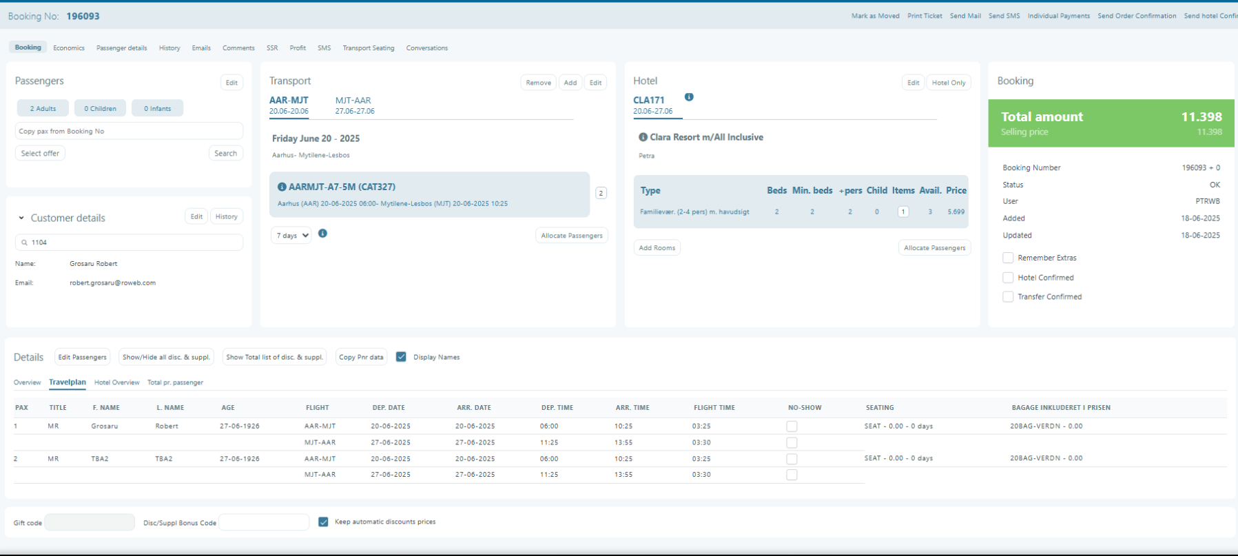Toggle Keep automatic discounts prices checkbox
1238x556 pixels.
[323, 522]
